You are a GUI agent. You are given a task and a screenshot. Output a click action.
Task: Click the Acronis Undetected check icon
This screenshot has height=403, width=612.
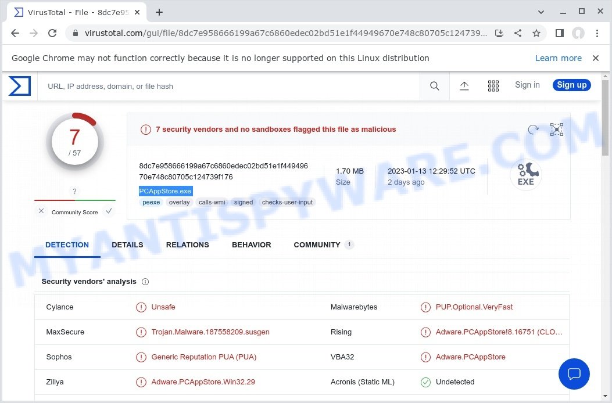[x=425, y=382]
